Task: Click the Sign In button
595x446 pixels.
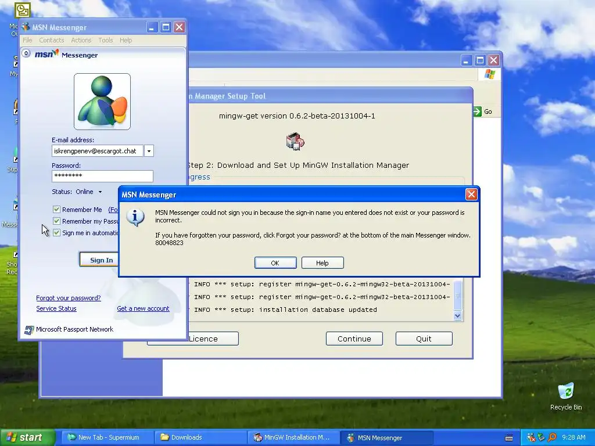Action: pyautogui.click(x=99, y=260)
